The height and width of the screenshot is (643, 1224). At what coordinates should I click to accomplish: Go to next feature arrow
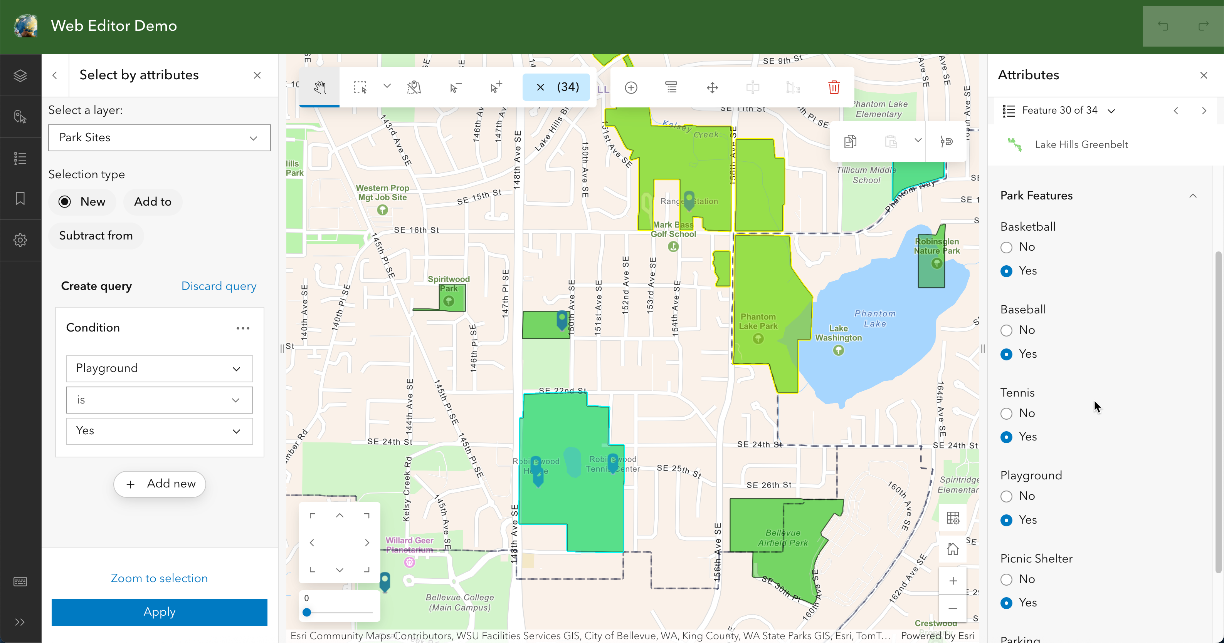[1204, 111]
